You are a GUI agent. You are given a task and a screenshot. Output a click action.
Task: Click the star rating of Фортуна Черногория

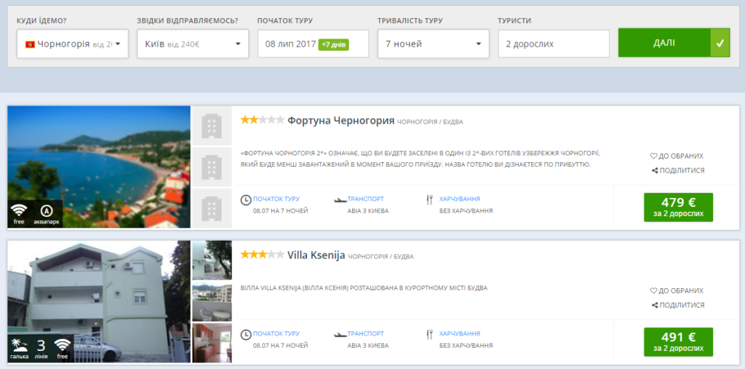(x=262, y=120)
